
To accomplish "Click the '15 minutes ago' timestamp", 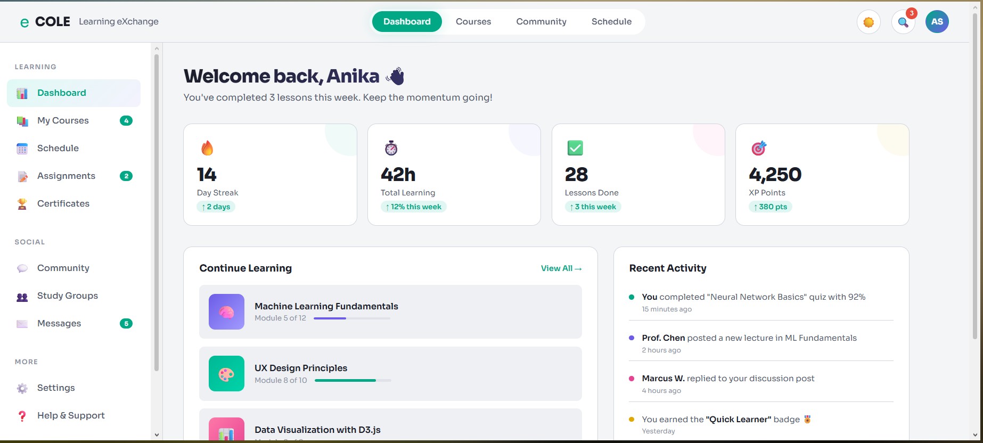I will tap(667, 309).
